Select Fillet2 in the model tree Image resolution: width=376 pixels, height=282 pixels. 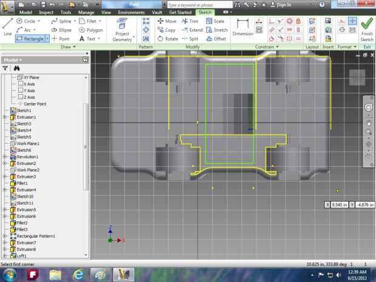tap(19, 223)
